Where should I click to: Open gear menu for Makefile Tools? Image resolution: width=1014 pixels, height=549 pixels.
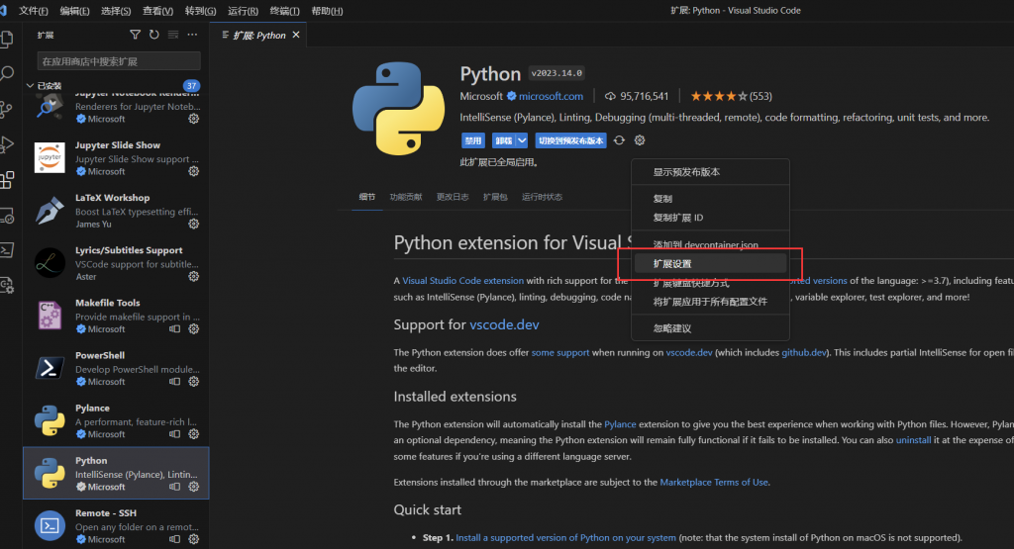tap(193, 328)
